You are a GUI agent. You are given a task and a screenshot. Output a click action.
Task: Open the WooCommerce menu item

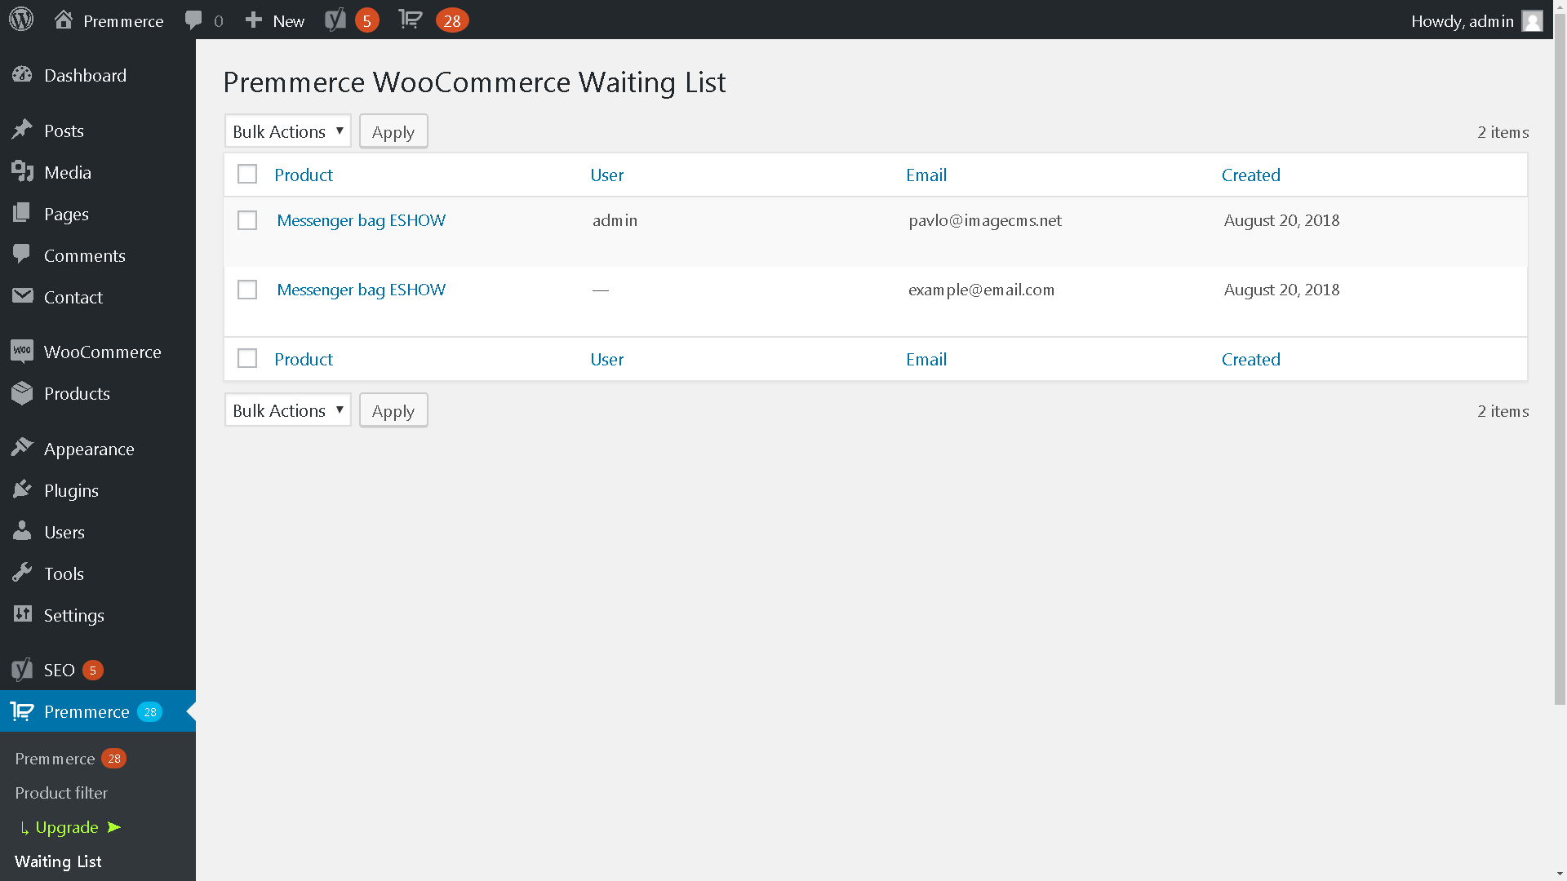point(98,352)
